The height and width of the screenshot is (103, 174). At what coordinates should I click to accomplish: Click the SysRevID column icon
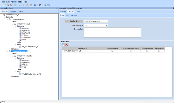click(20, 31)
